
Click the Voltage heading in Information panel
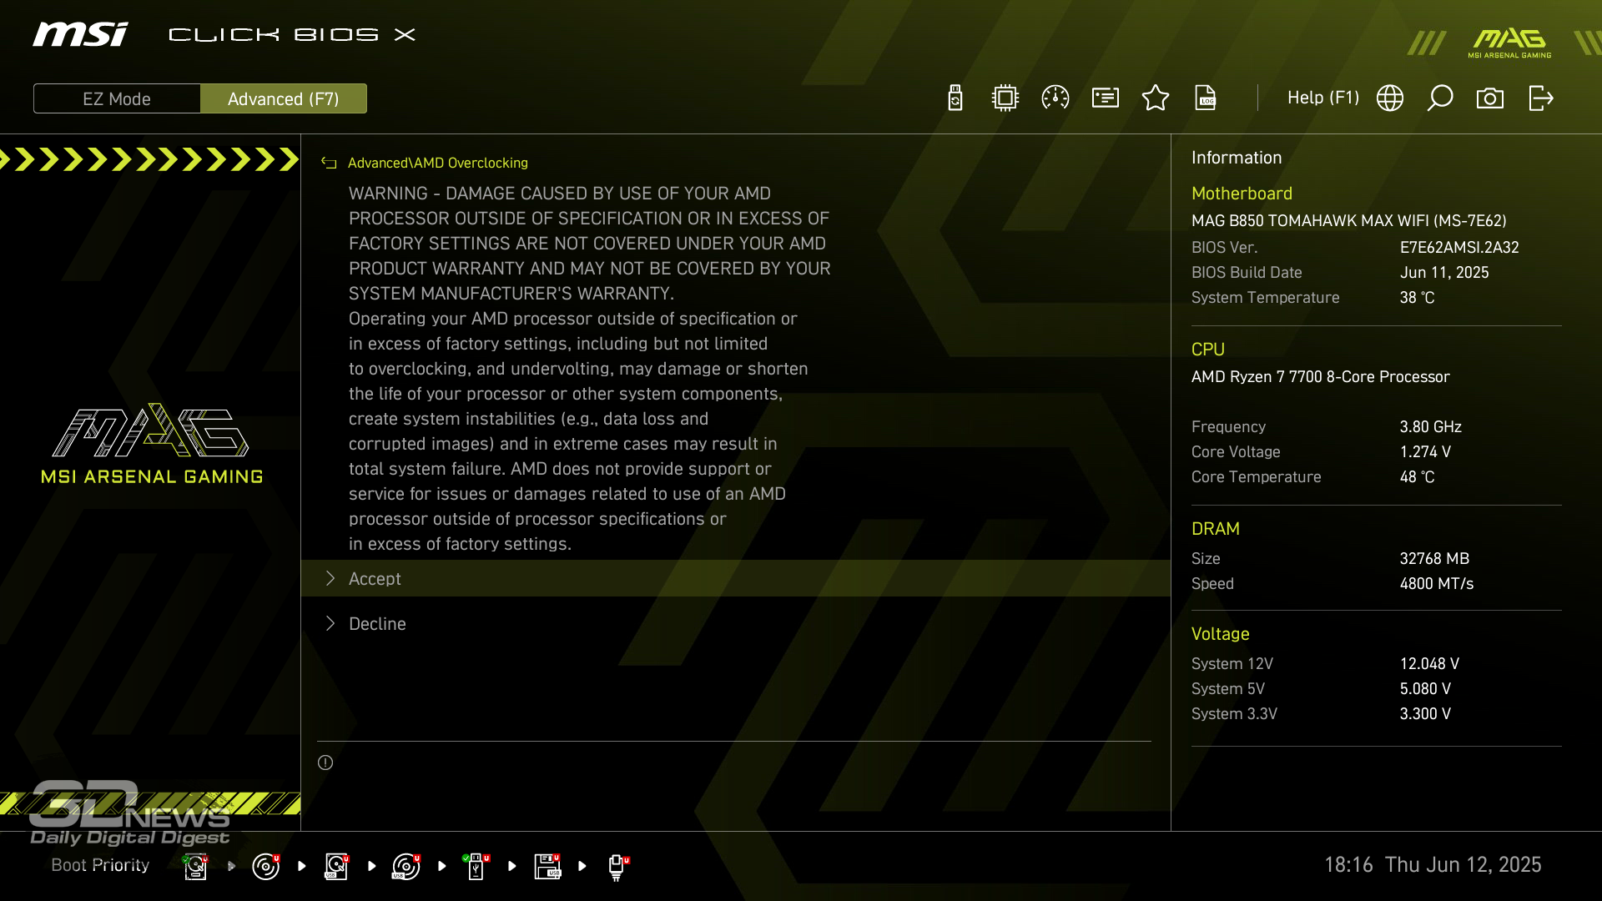coord(1220,633)
